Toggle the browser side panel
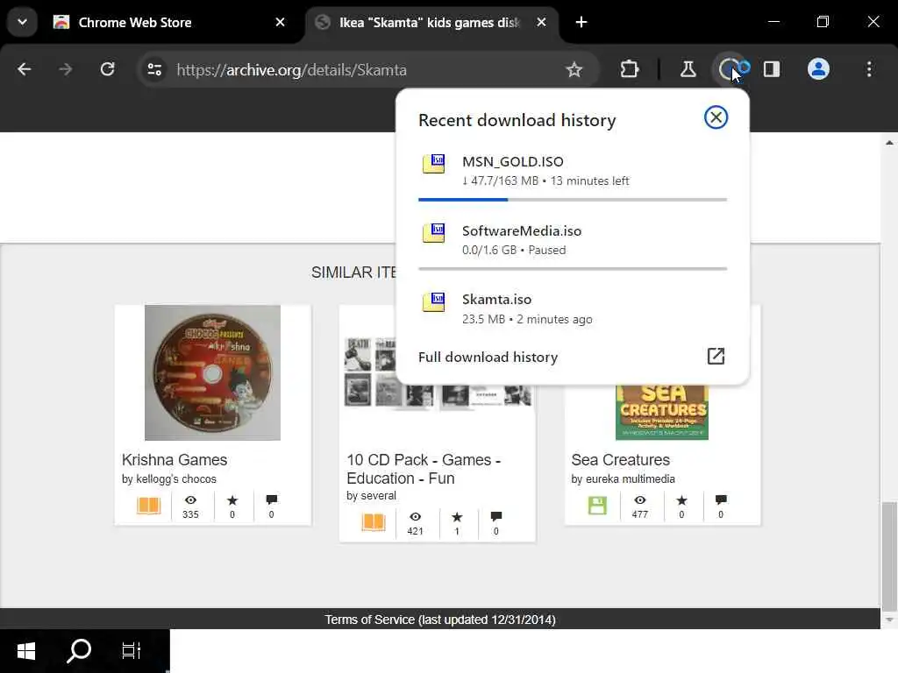 [x=772, y=70]
